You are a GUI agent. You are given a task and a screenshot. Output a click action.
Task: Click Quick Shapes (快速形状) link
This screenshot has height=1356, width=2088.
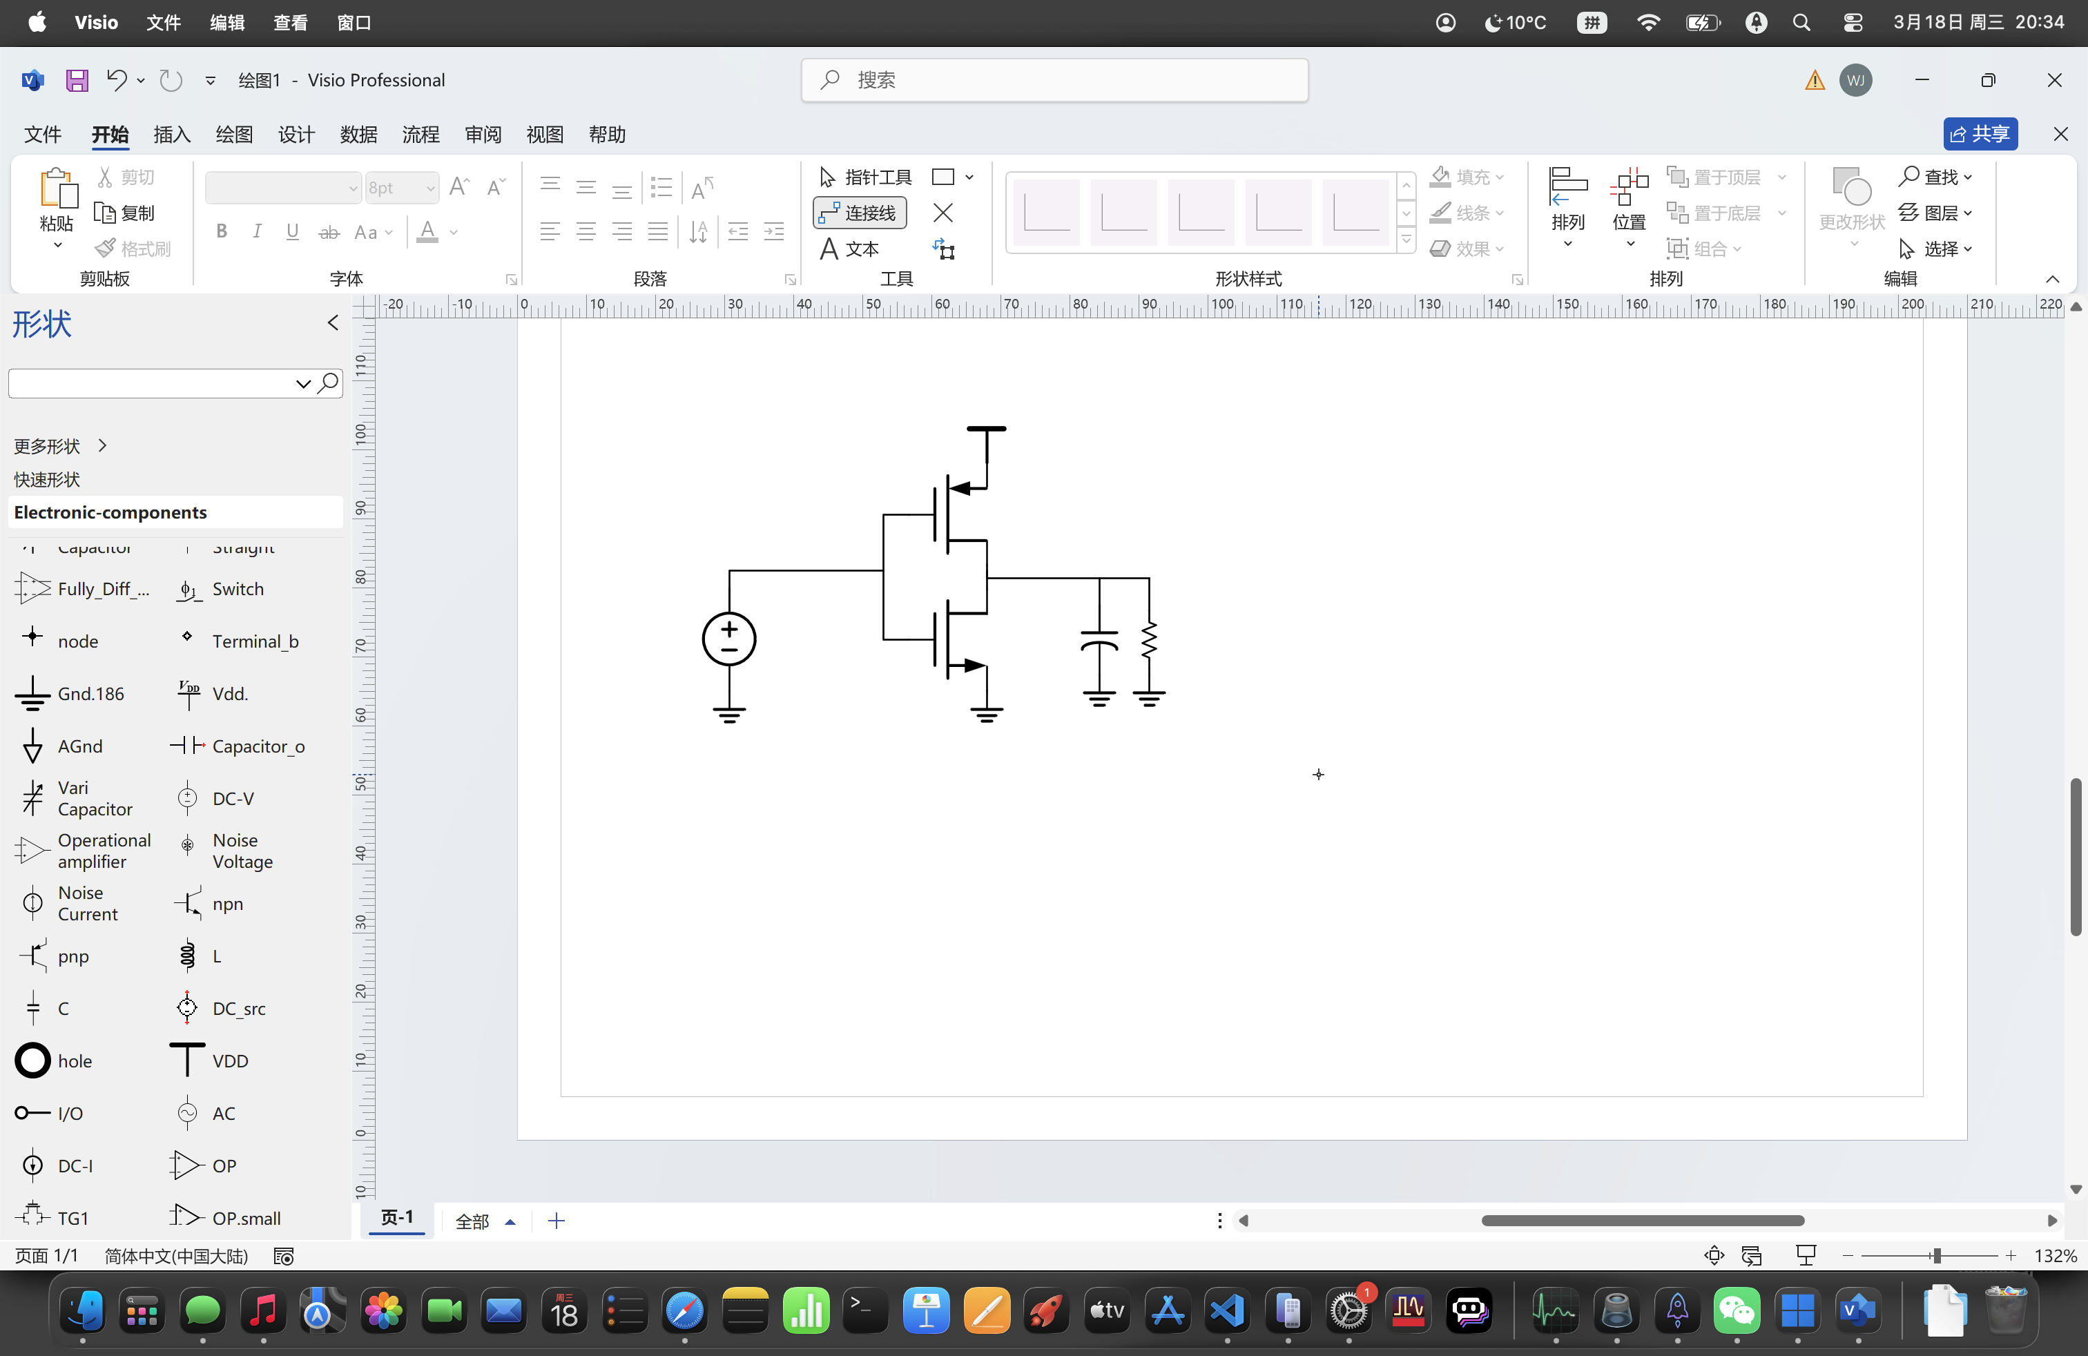tap(46, 480)
